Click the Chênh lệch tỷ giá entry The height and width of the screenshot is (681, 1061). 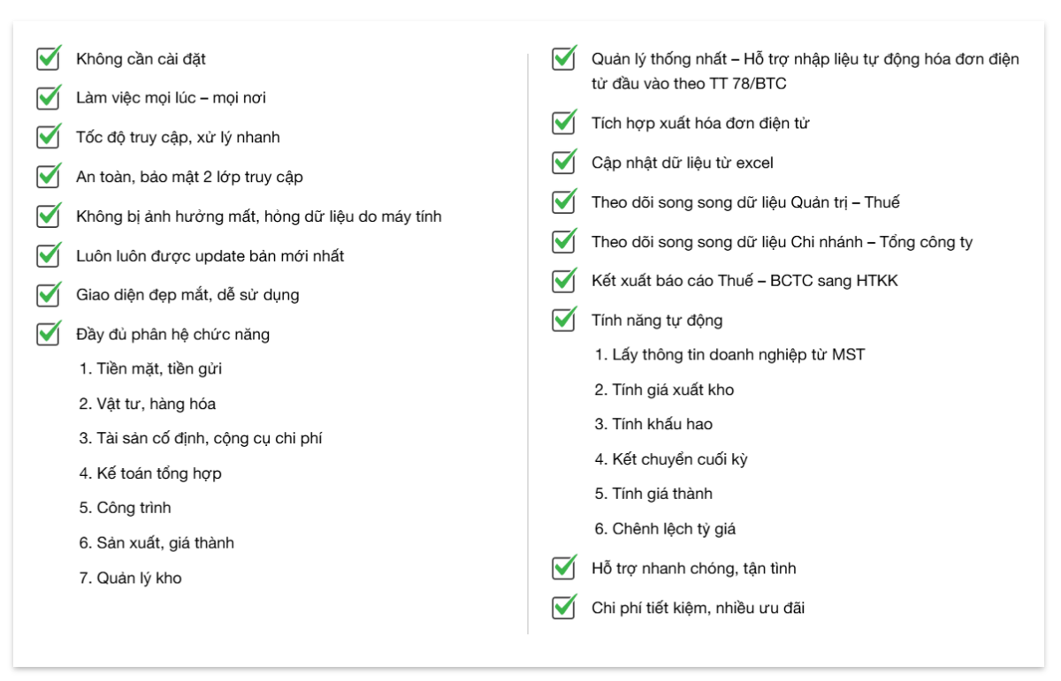665,529
